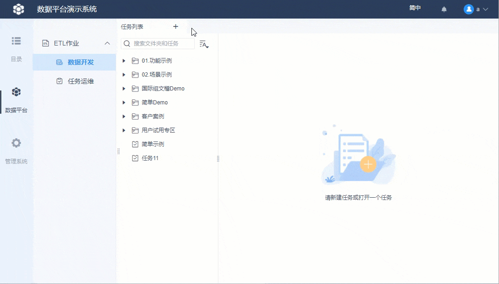This screenshot has width=499, height=284.
Task: Click the left panel resize handle
Action: pos(118,151)
